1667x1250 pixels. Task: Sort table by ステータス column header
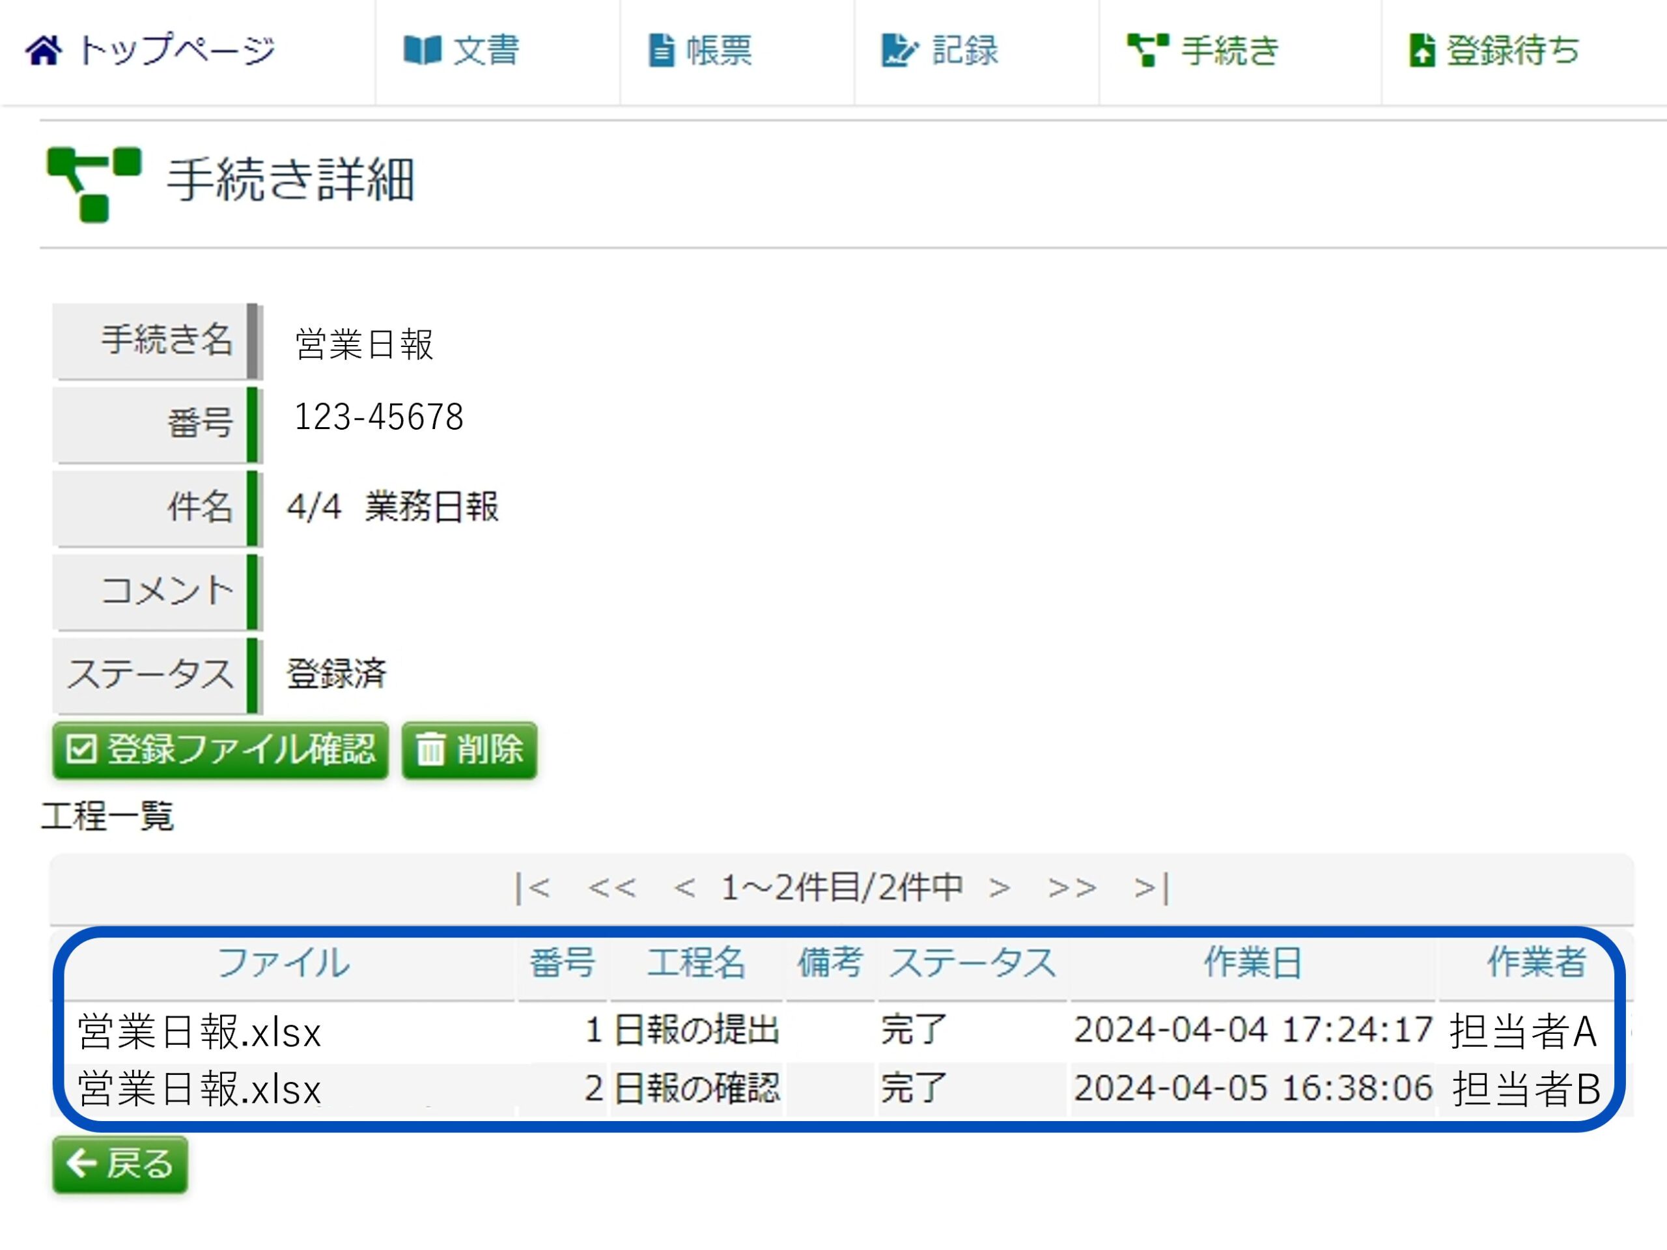(972, 963)
